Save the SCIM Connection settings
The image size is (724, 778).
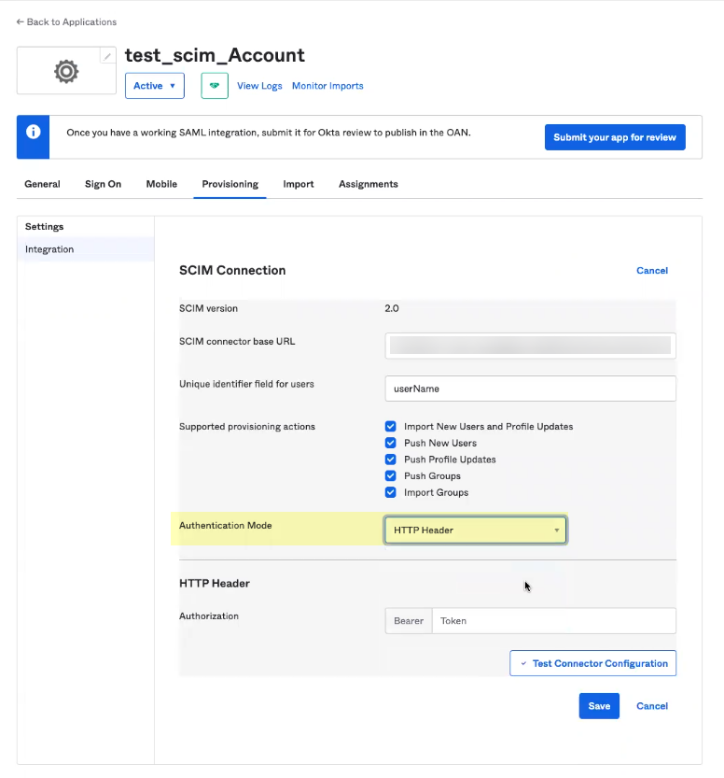coord(599,706)
